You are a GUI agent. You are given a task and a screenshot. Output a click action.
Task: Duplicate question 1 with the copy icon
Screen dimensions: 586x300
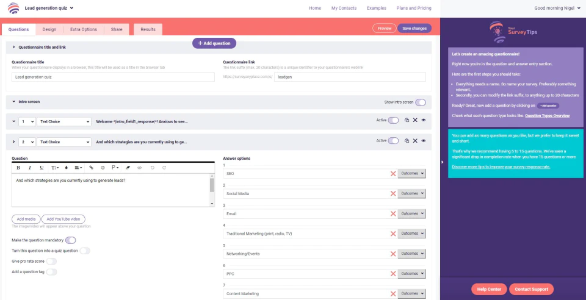pyautogui.click(x=407, y=121)
